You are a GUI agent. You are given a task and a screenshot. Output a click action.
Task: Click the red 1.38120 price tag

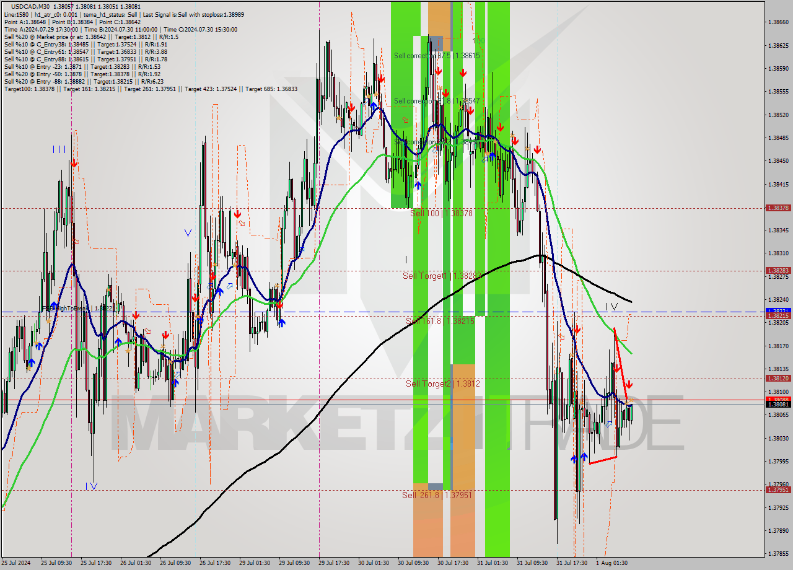(778, 378)
